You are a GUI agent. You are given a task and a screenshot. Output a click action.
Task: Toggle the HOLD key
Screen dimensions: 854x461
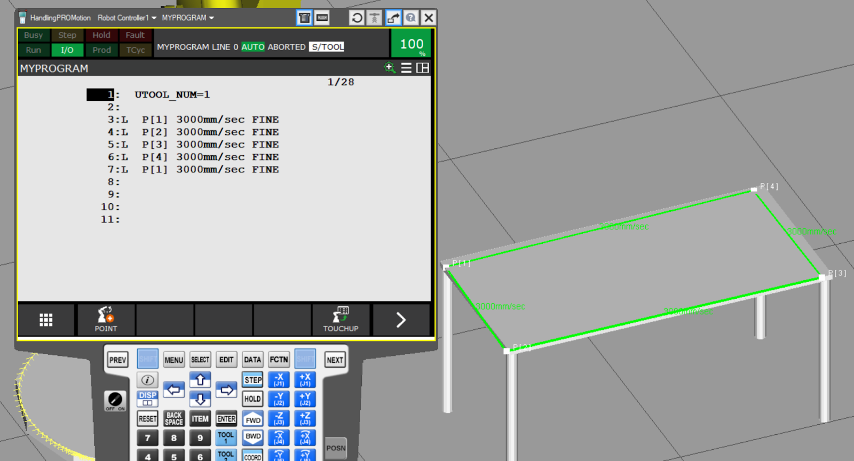pyautogui.click(x=253, y=399)
